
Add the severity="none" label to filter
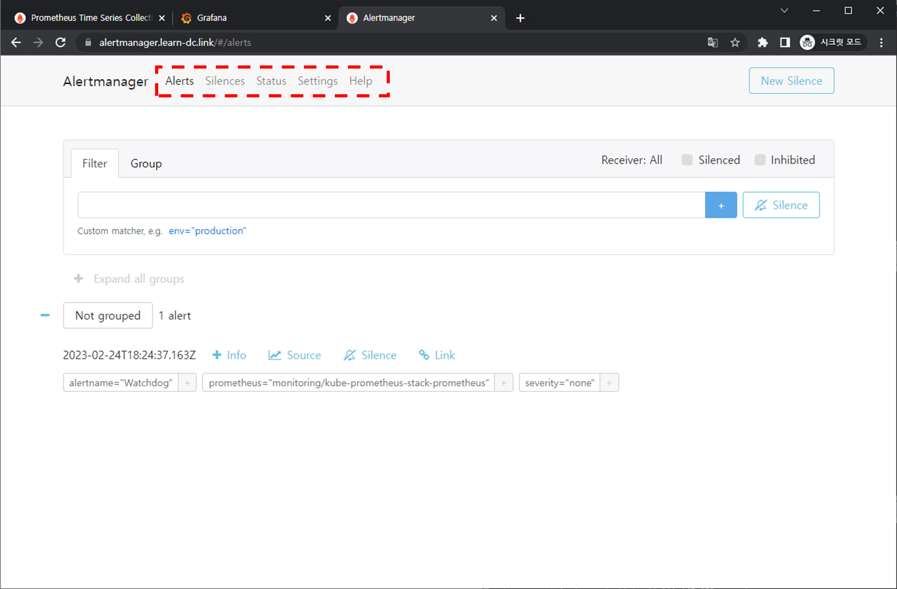[609, 383]
